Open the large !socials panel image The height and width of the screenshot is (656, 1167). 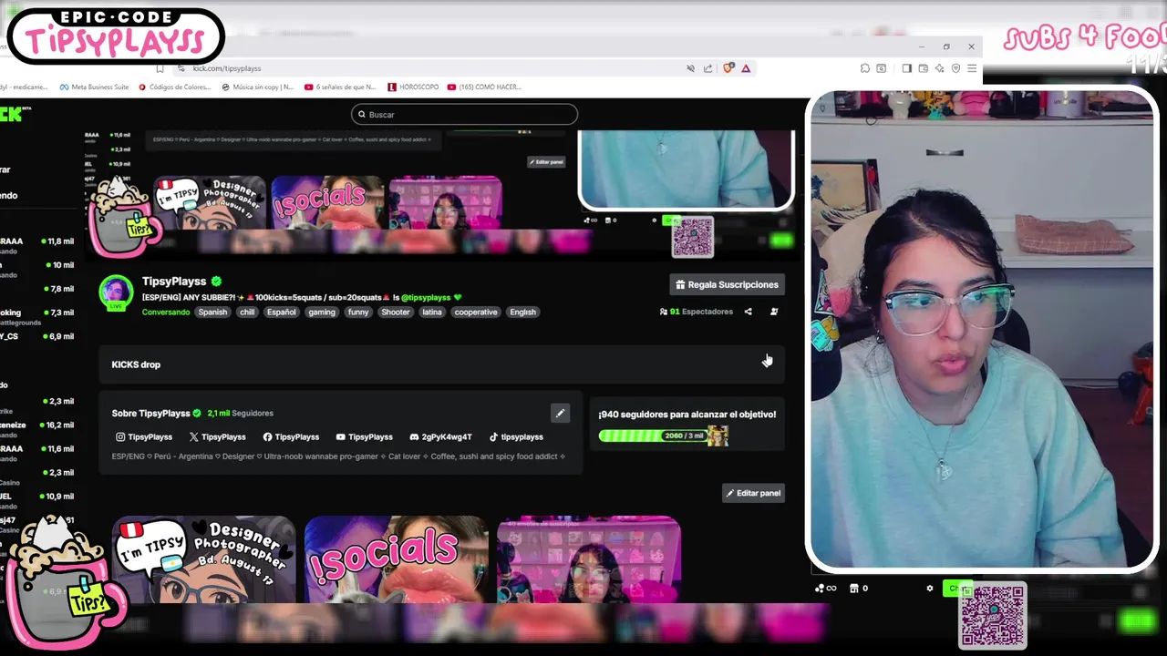[396, 559]
